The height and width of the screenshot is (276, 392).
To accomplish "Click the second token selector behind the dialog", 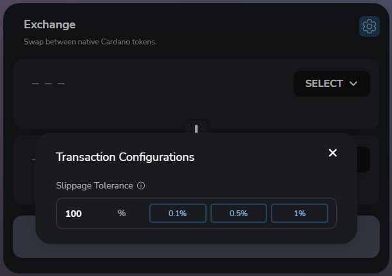I will click(364, 160).
